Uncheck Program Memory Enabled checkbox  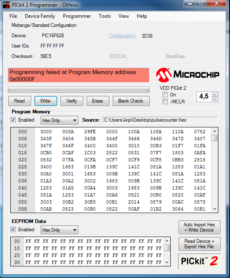13,120
